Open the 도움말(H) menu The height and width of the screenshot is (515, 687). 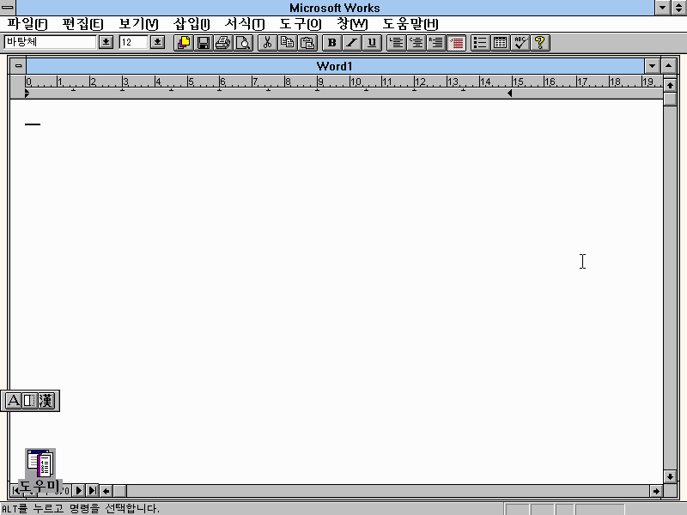click(410, 24)
